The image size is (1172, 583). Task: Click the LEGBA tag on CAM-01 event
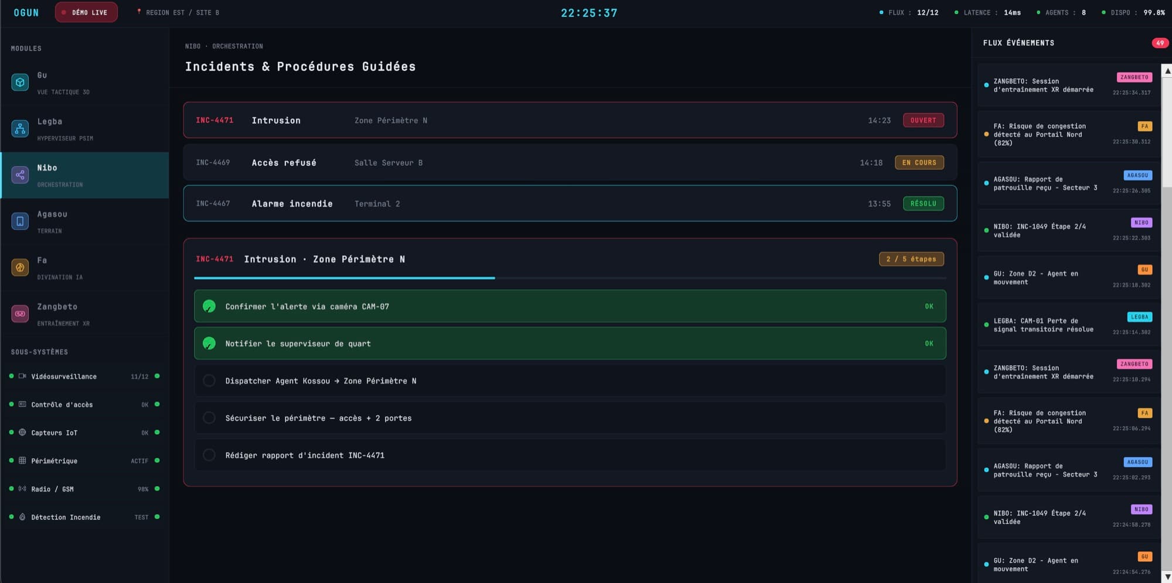click(1139, 317)
